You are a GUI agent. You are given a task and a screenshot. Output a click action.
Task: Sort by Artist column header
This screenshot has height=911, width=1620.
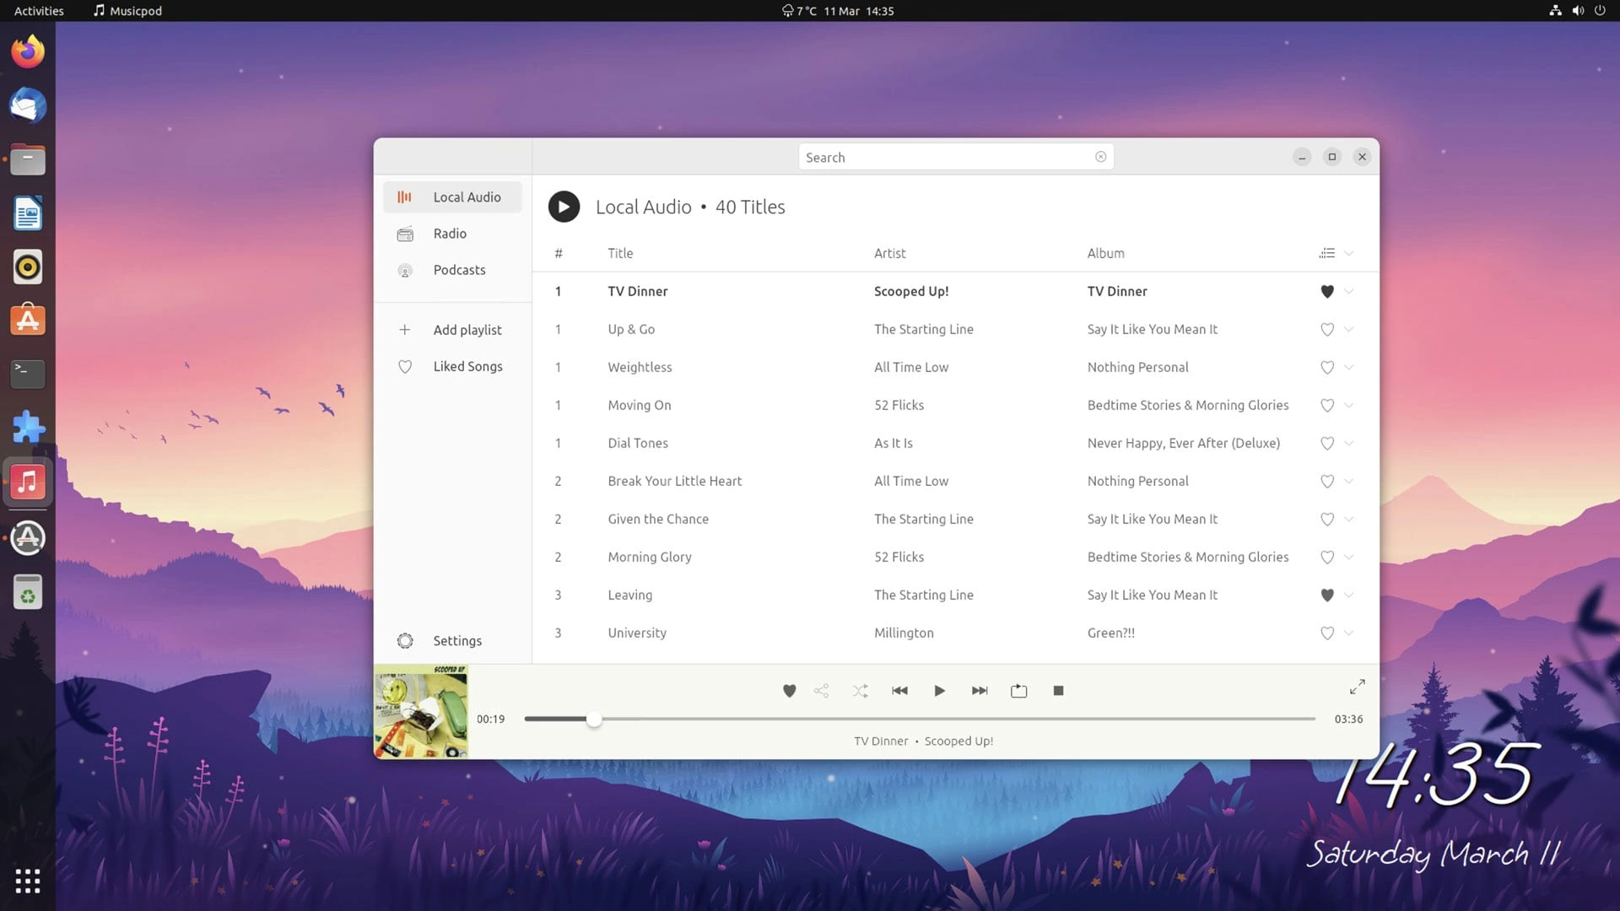tap(889, 253)
